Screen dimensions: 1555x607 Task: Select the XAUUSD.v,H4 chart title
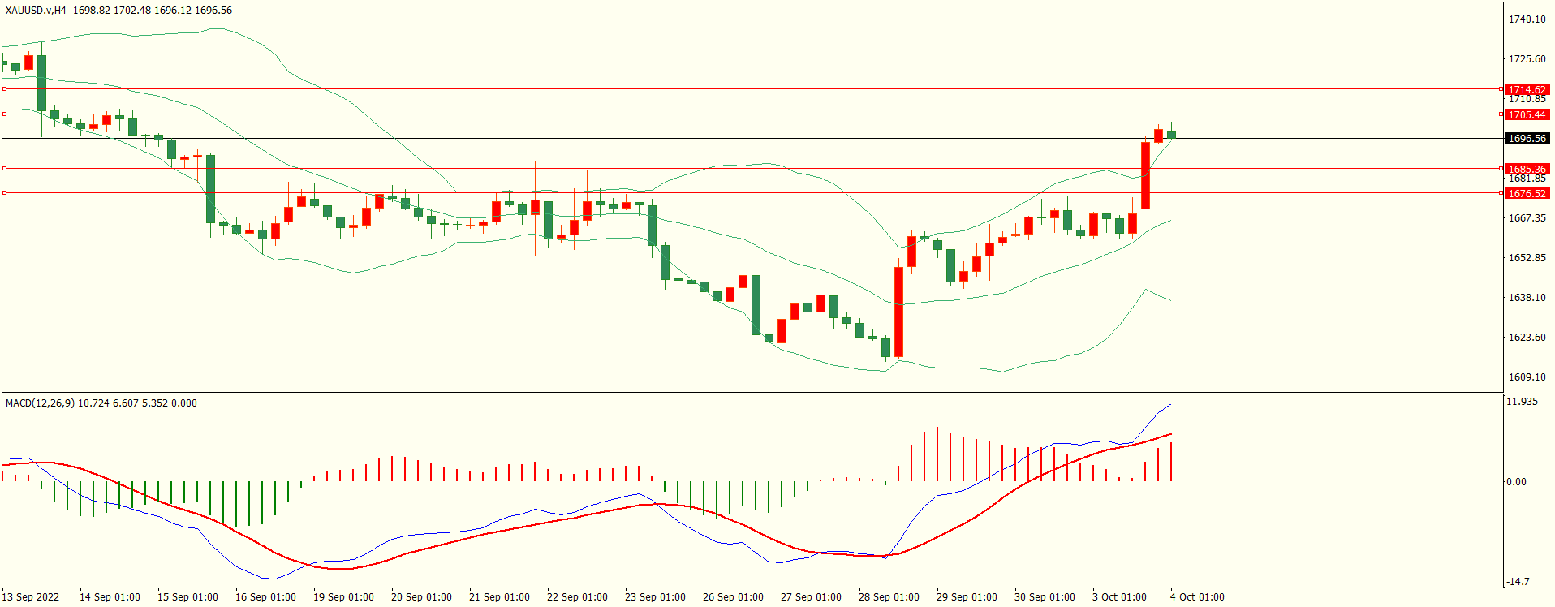(x=36, y=11)
